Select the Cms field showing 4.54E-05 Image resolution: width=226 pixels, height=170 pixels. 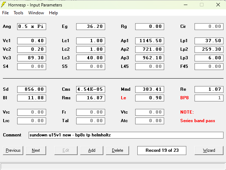point(91,89)
